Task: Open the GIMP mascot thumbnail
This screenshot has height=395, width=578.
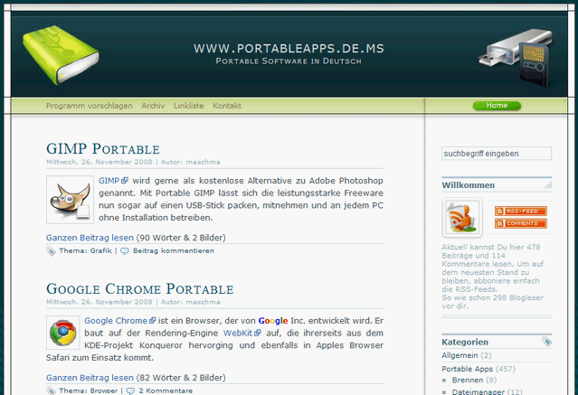Action: pyautogui.click(x=70, y=200)
